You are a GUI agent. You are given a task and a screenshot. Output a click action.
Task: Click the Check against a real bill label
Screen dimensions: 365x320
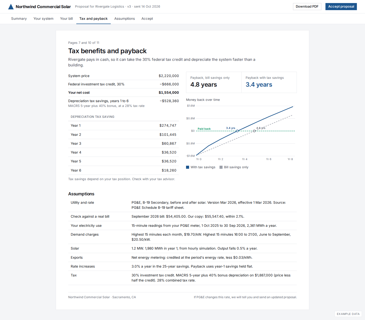90,216
